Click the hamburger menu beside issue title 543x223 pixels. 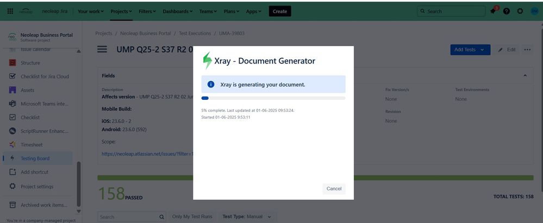[x=102, y=49]
